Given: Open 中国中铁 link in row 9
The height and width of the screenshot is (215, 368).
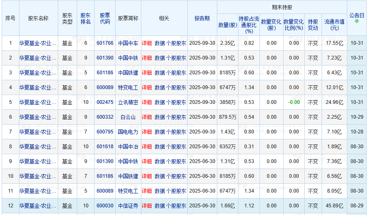Looking at the screenshot, I should 128,162.
